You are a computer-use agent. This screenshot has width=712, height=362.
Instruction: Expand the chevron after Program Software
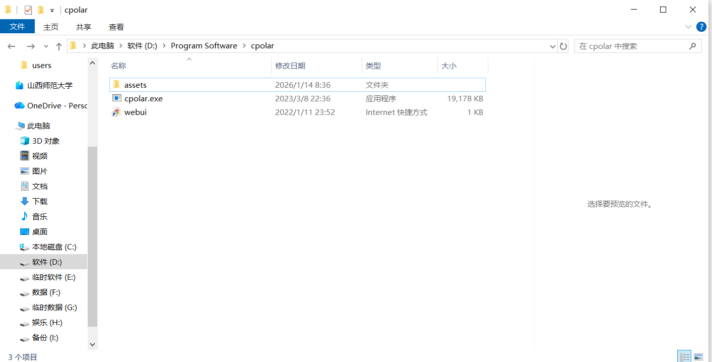pyautogui.click(x=244, y=46)
